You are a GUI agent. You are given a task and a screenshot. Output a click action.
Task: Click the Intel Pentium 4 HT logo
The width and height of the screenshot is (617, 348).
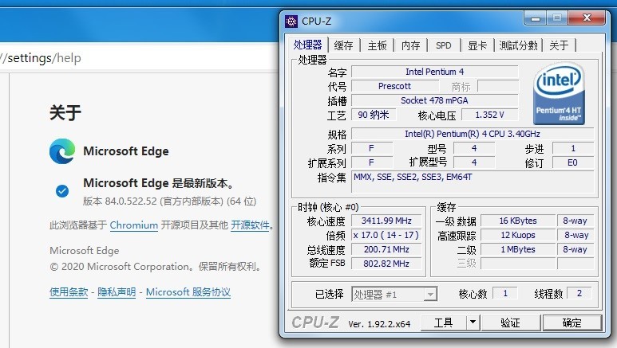[x=559, y=93]
